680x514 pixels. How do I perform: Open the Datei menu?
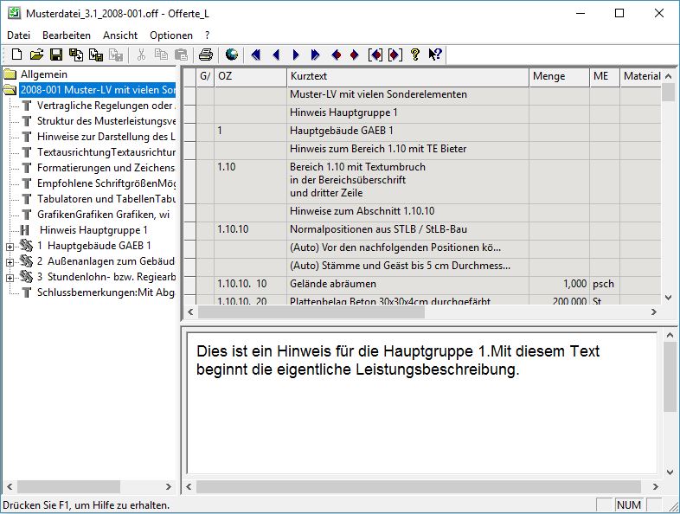coord(19,35)
